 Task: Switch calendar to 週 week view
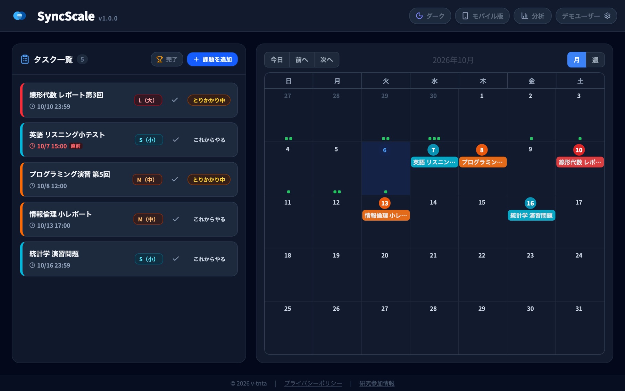coord(595,60)
